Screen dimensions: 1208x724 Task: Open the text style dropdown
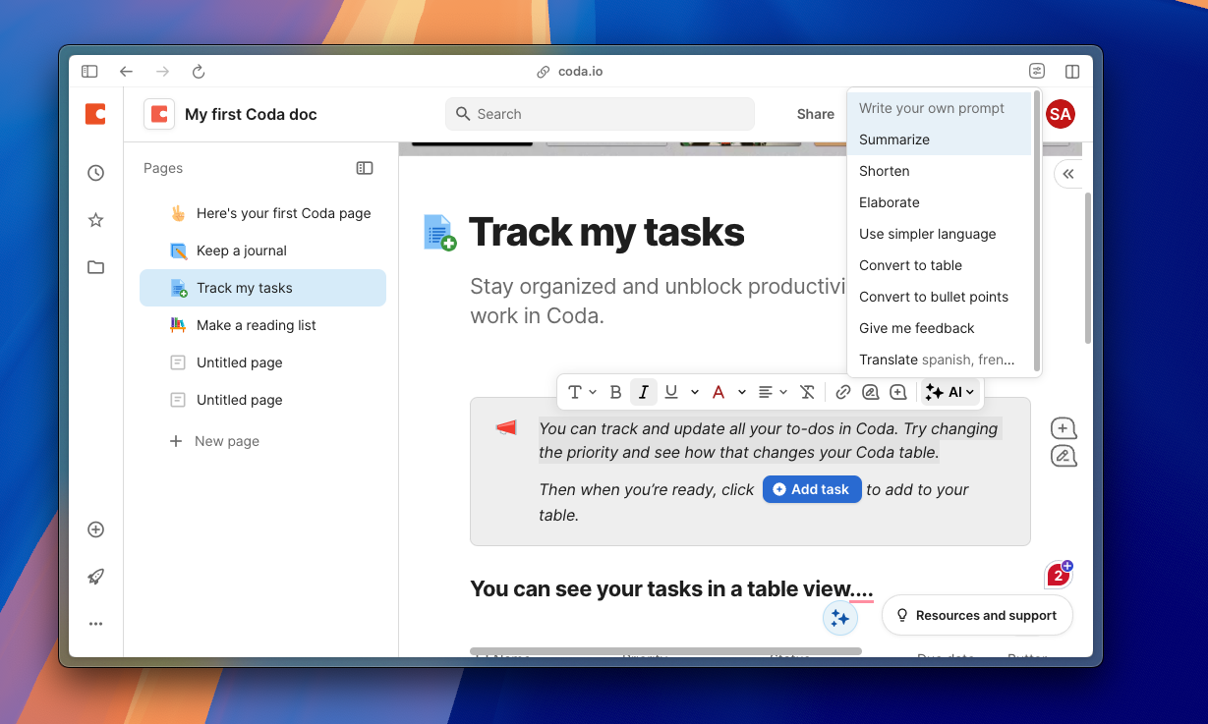582,392
